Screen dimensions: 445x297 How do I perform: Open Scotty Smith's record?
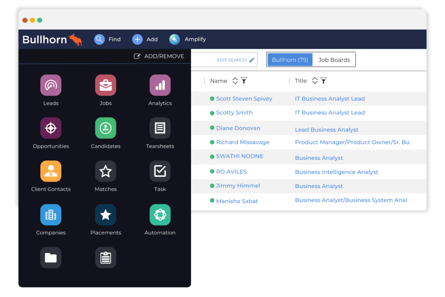point(234,113)
